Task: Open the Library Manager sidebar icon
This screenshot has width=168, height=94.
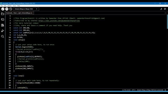Action: click(x=3, y=25)
